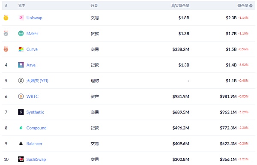The height and width of the screenshot is (165, 257).
Task: Click the Maker green logo icon
Action: 21,33
